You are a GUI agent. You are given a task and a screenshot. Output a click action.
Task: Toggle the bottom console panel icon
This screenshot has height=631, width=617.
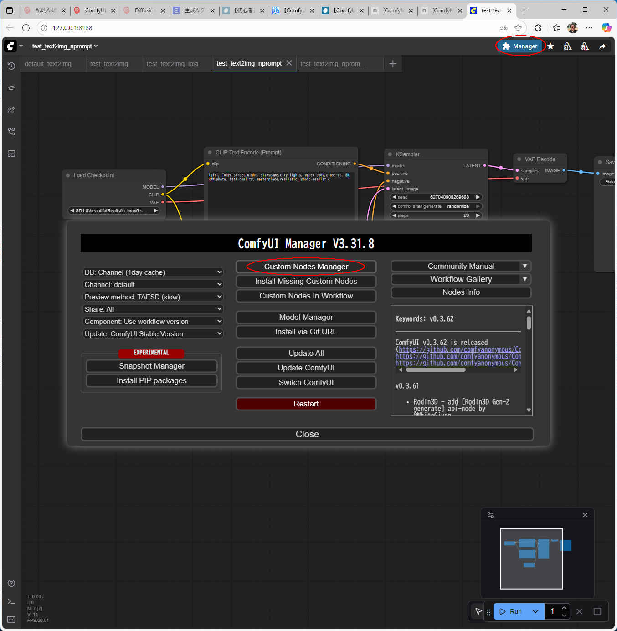pos(11,601)
